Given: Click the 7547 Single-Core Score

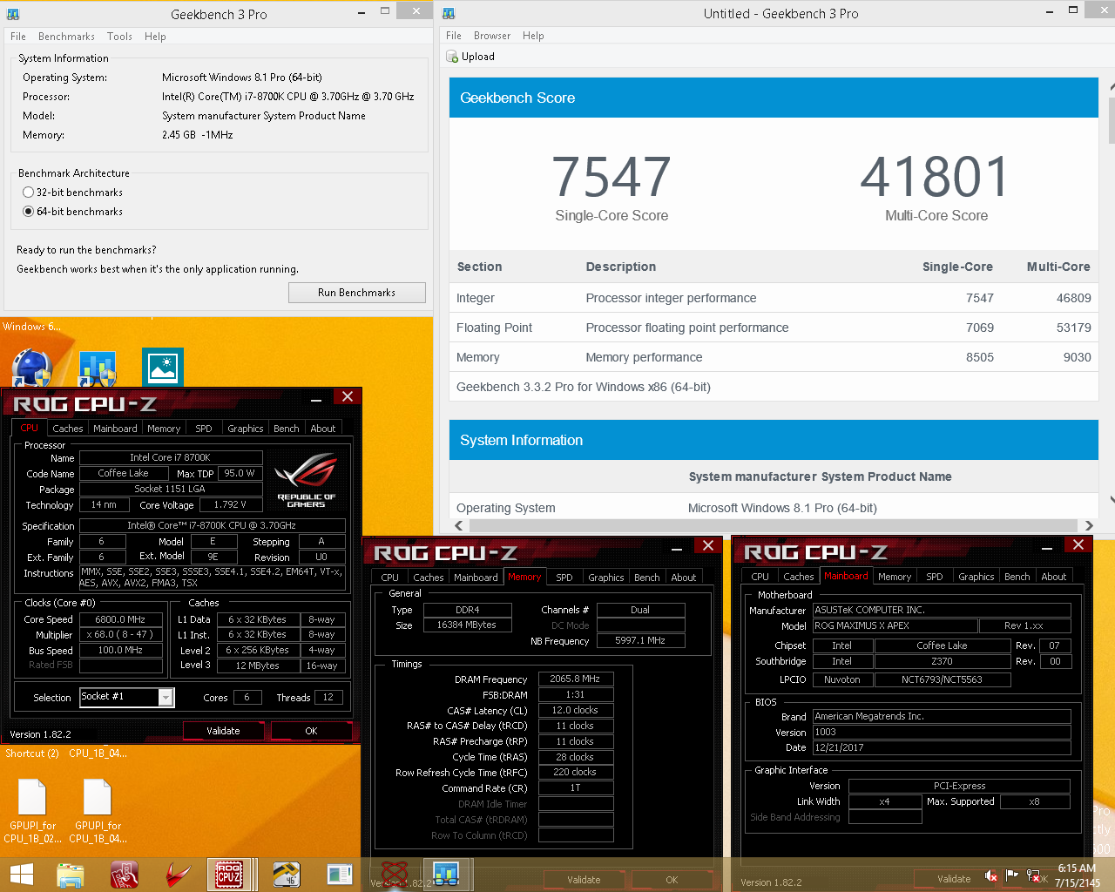Looking at the screenshot, I should (612, 178).
